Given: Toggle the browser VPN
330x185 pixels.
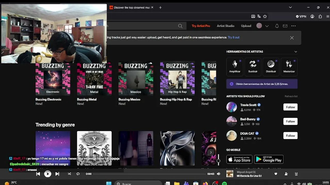Looking at the screenshot, I should [x=301, y=16].
